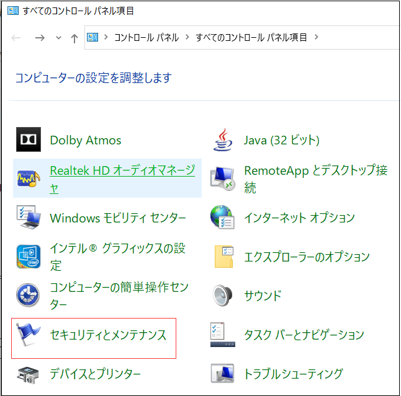Click the title bar Control Panel window icon

tap(13, 11)
